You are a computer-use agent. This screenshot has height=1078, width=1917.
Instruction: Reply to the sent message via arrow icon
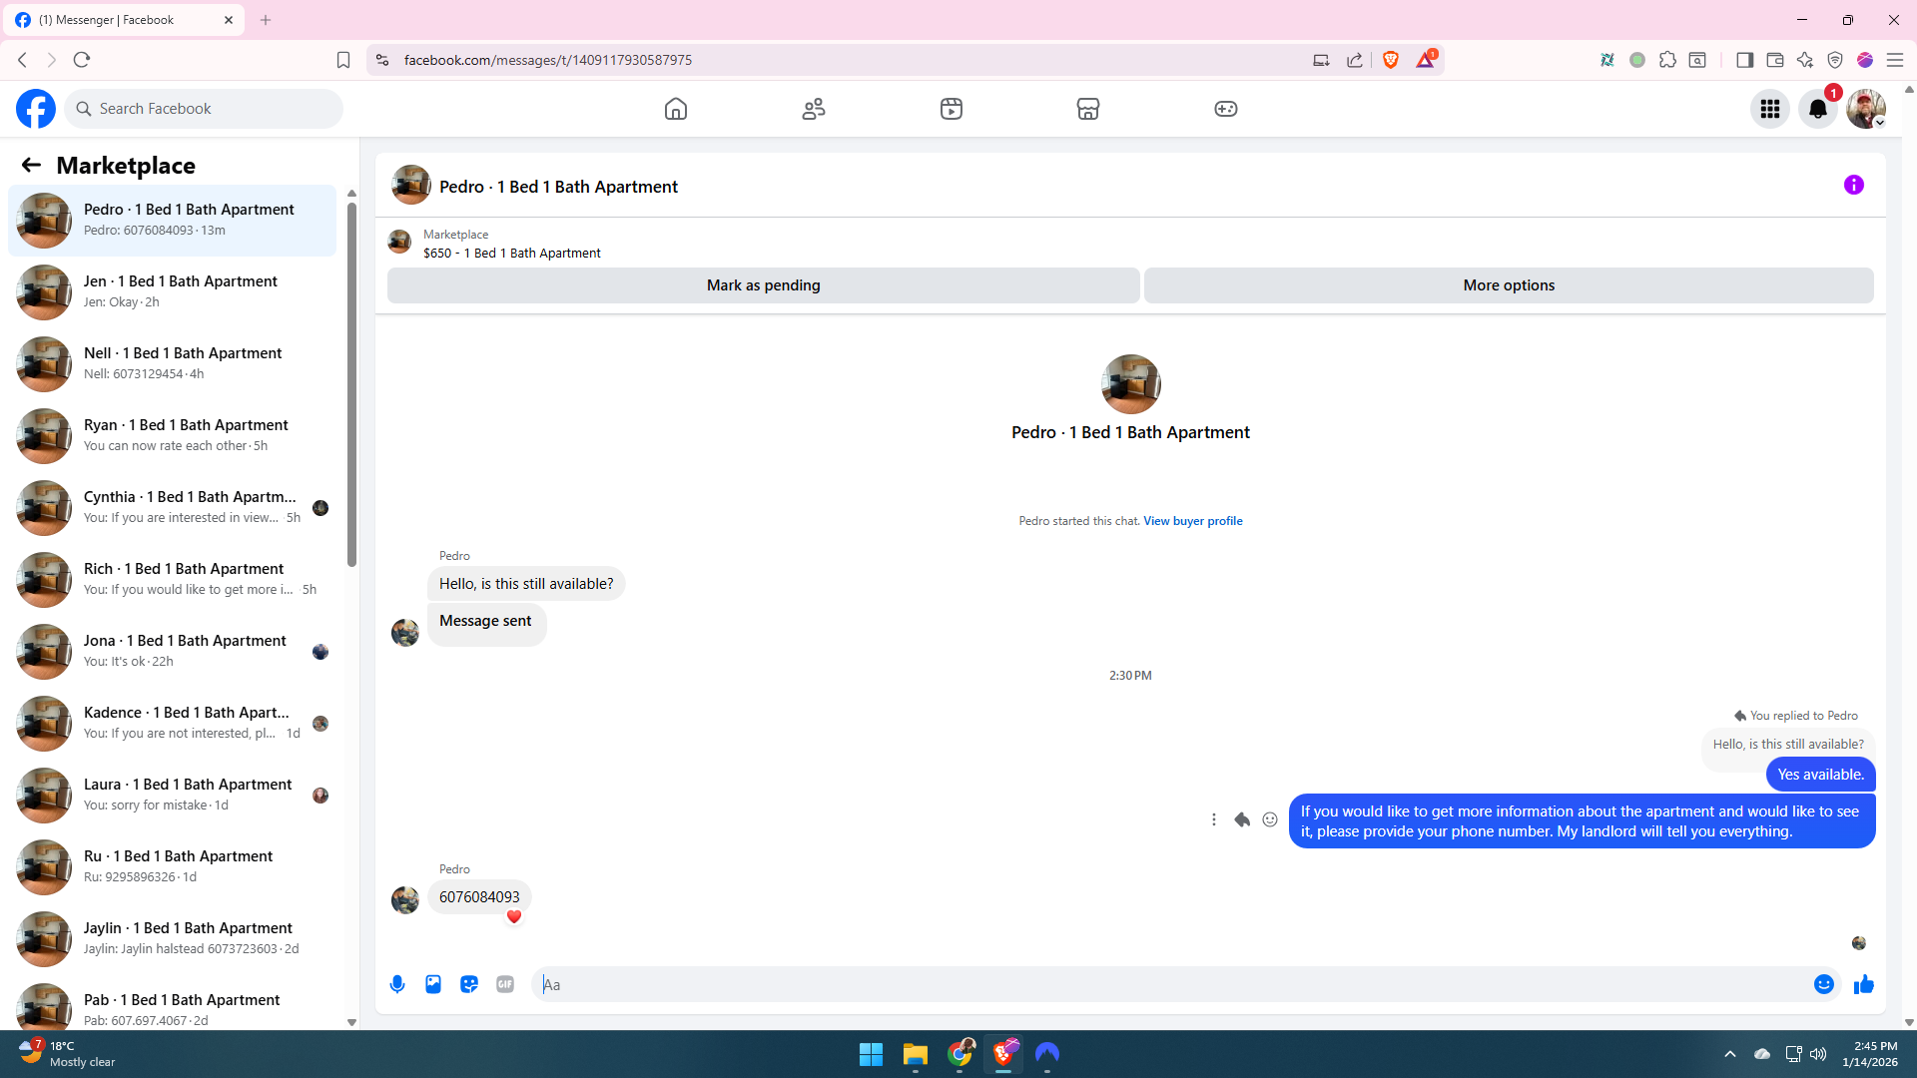click(1241, 819)
